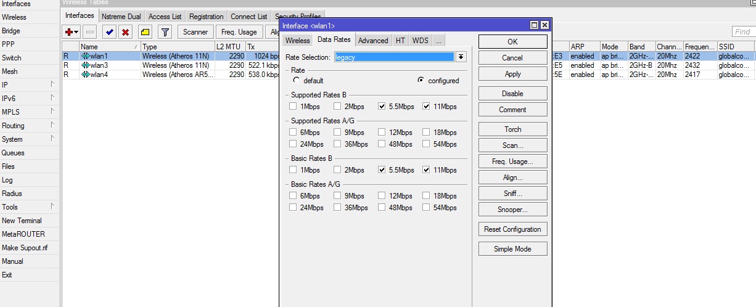Click the yellow comment note icon
This screenshot has width=756, height=307.
click(145, 31)
